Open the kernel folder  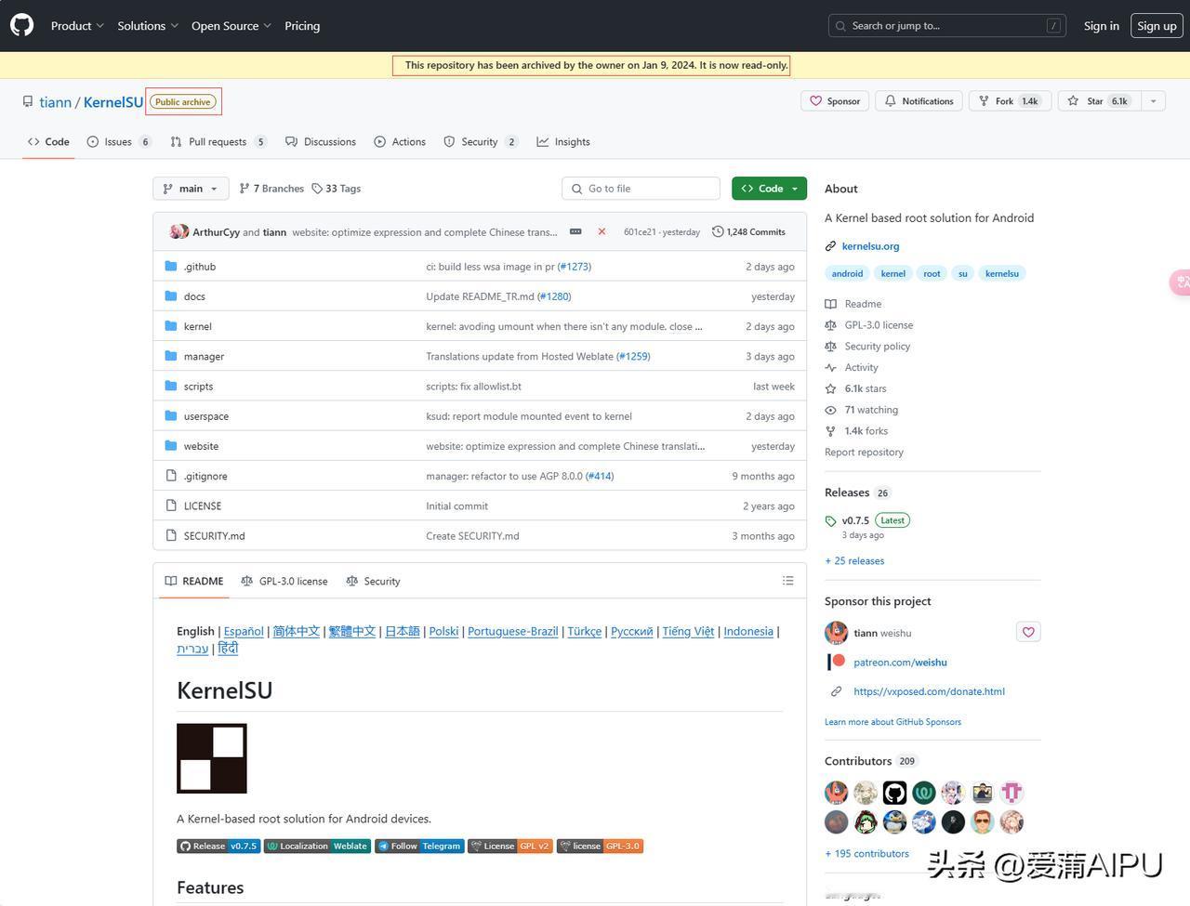coord(198,326)
